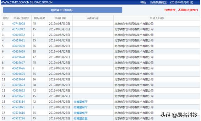Click the data cutoff date 2019年09月03日
The height and width of the screenshot is (121, 201).
tap(182, 3)
